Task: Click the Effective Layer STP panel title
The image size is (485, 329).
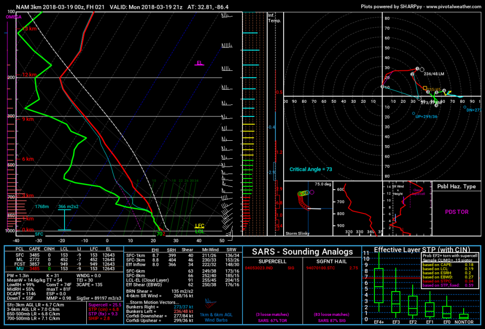Action: [x=422, y=250]
